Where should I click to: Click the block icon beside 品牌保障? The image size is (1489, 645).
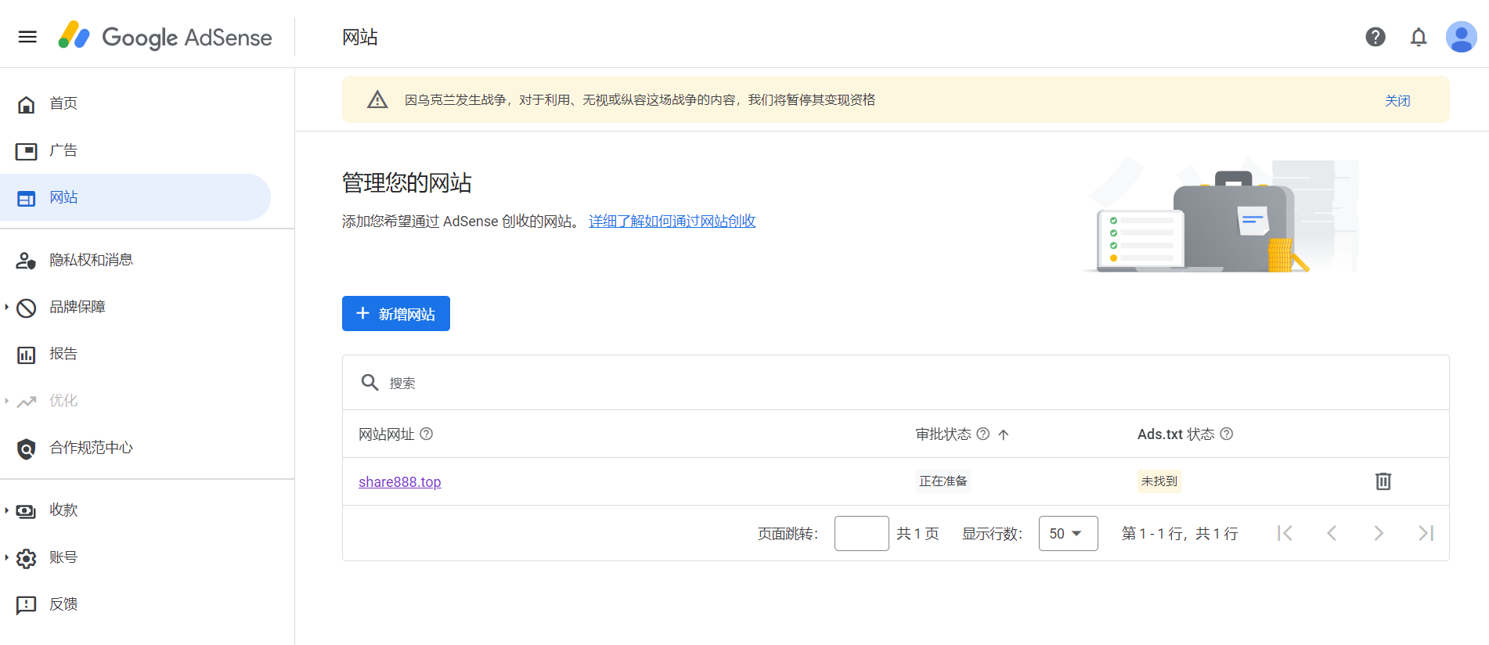pos(27,308)
